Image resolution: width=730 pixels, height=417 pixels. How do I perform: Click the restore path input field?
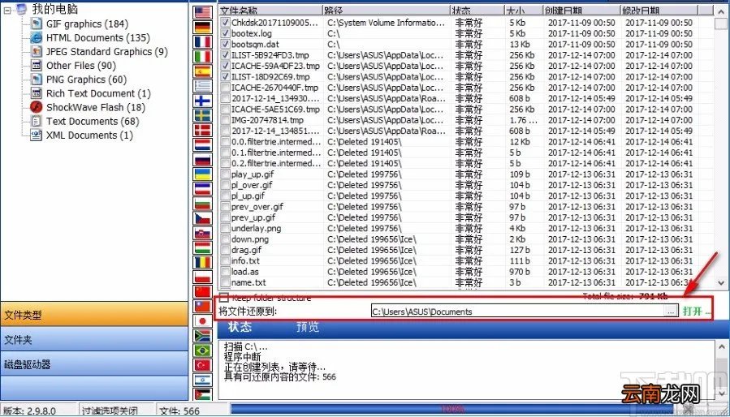click(x=518, y=312)
